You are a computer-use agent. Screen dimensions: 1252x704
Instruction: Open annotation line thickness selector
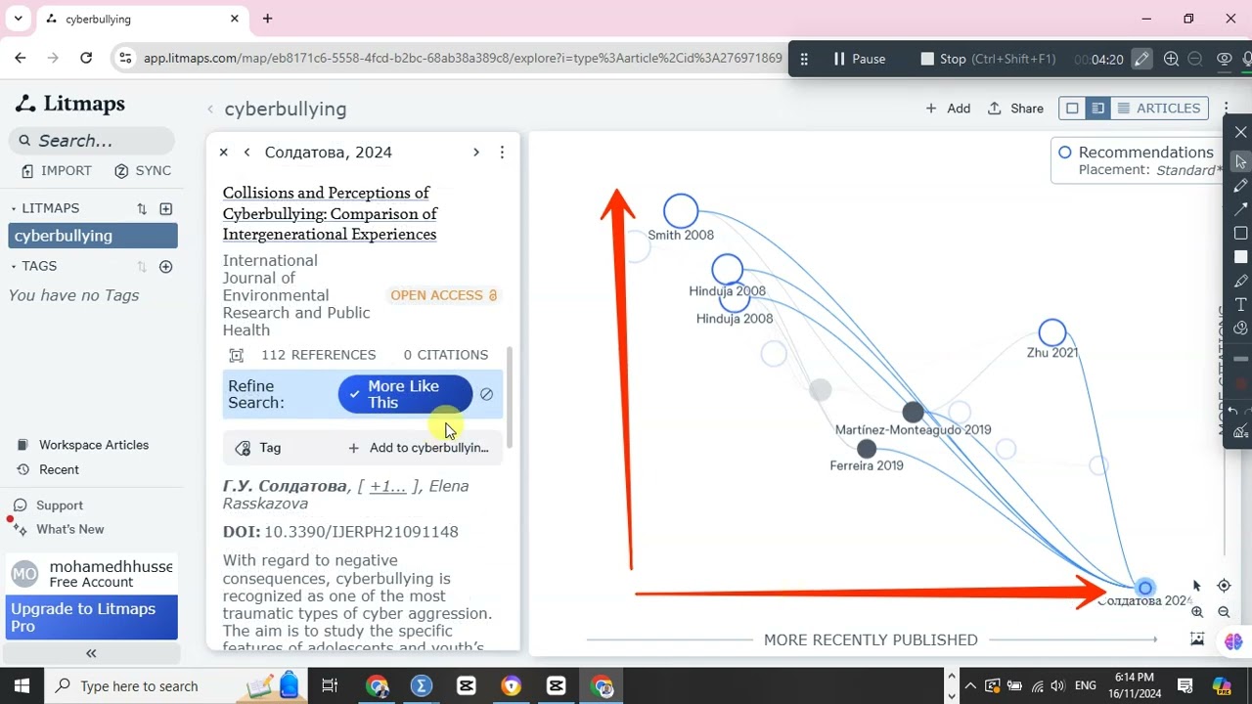[1240, 360]
